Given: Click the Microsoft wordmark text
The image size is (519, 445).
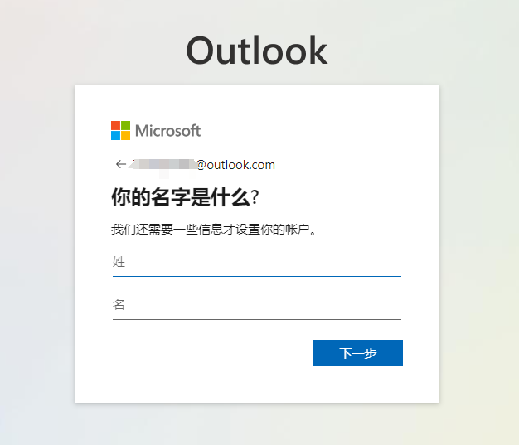Looking at the screenshot, I should [167, 131].
